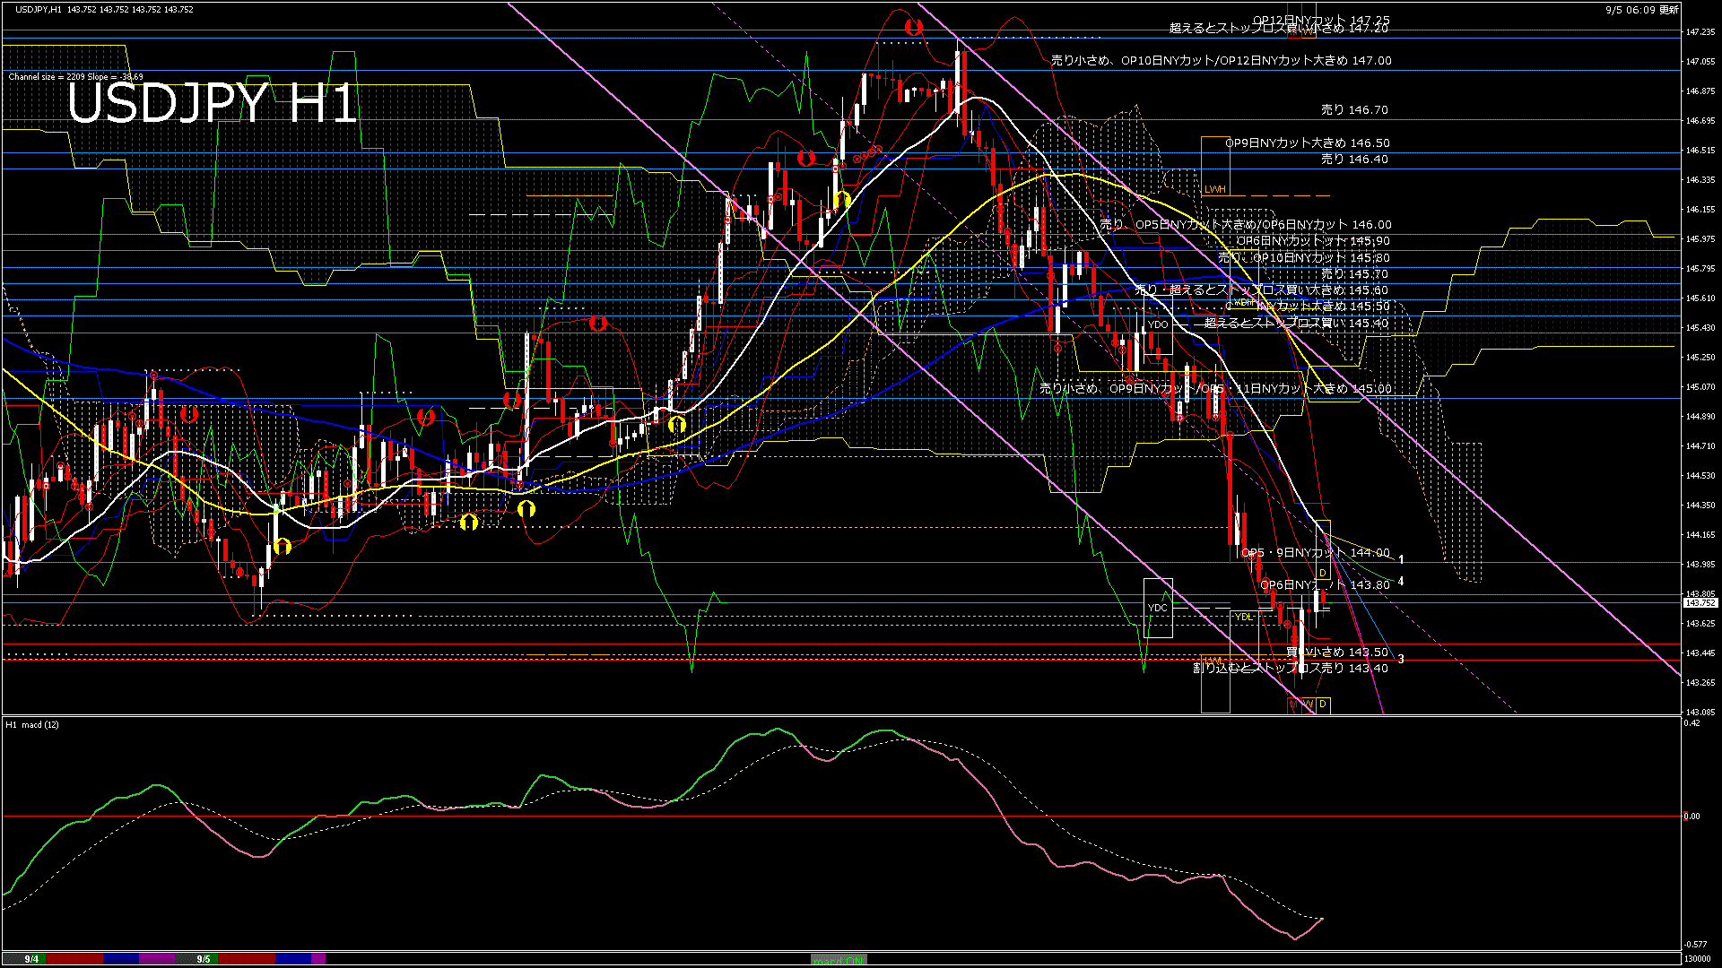
Task: Click the 143.085 price scale value
Action: point(1700,713)
